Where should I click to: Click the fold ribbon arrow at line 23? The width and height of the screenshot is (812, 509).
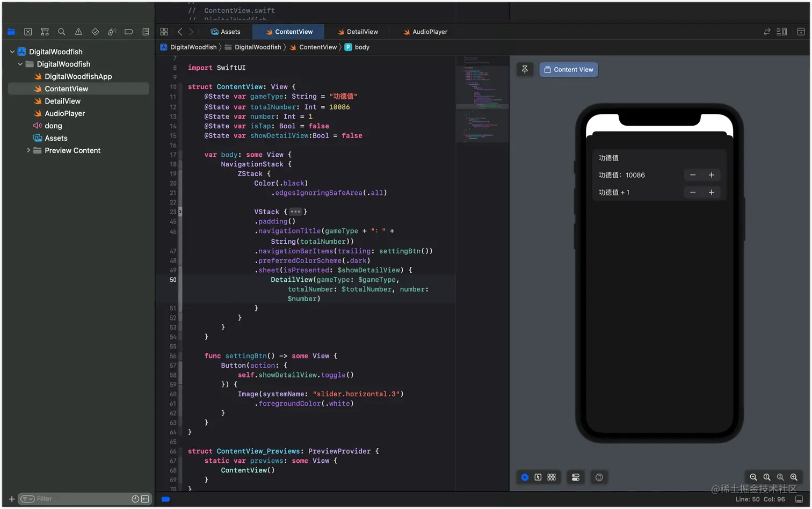180,212
